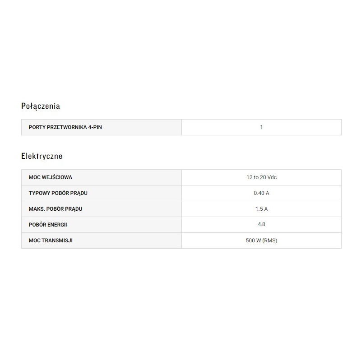The image size is (361, 361).
Task: Click the Vdc unit in the input power value
Action: 271,177
